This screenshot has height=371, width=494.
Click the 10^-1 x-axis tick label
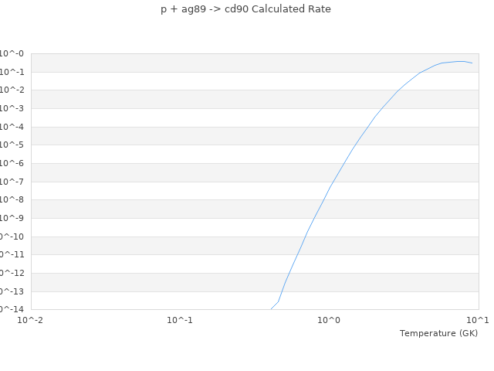tap(180, 320)
